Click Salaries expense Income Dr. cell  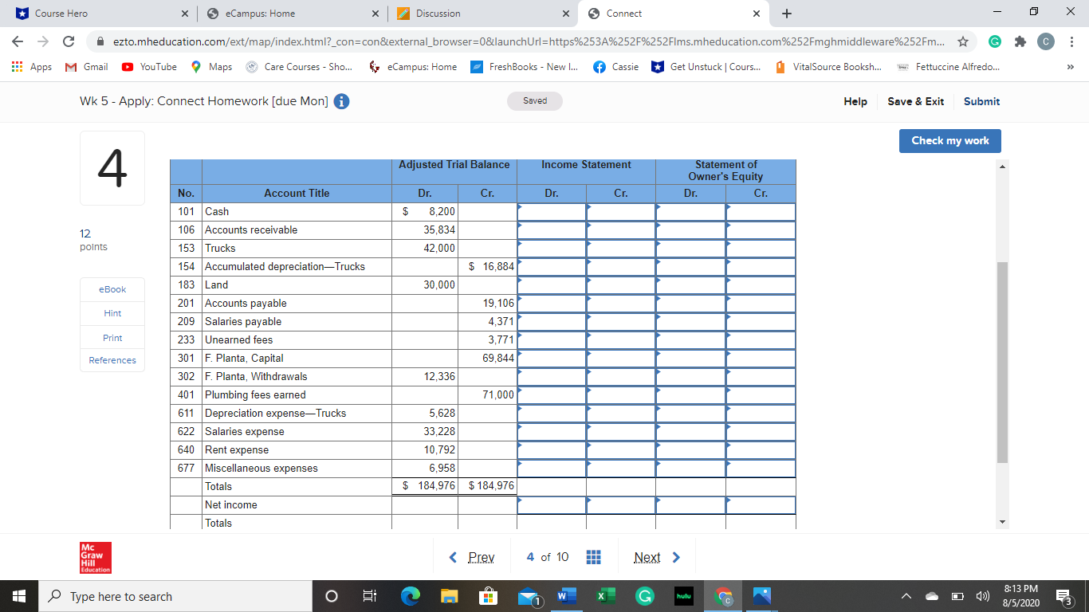[x=552, y=431]
